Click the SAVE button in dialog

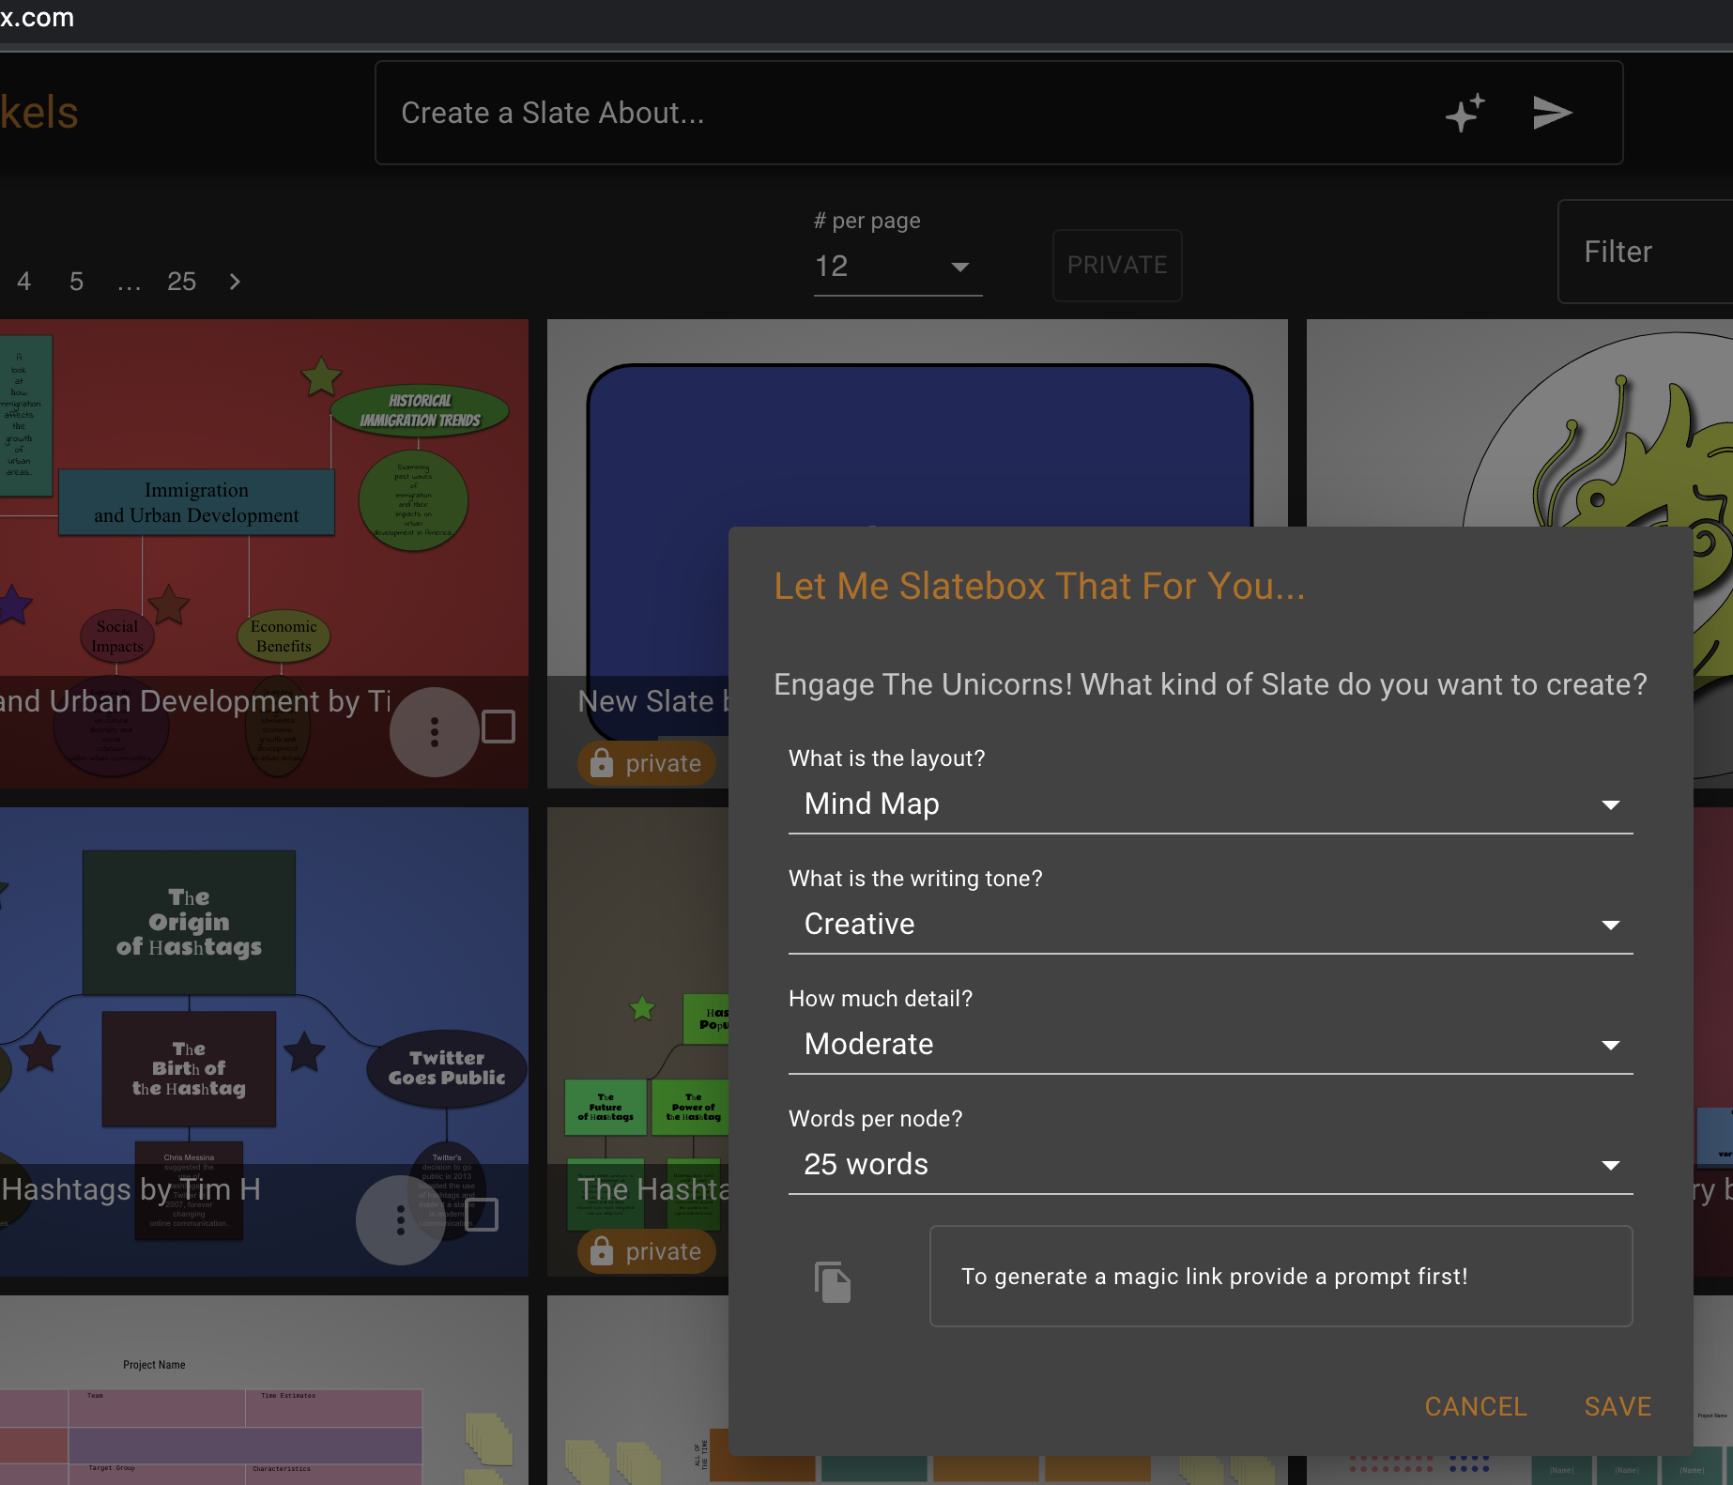click(x=1618, y=1406)
